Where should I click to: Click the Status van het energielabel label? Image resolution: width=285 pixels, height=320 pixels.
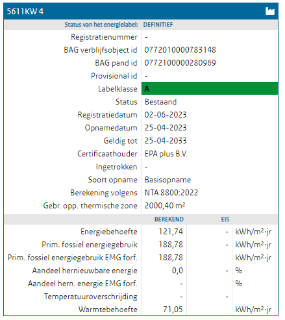(x=101, y=25)
